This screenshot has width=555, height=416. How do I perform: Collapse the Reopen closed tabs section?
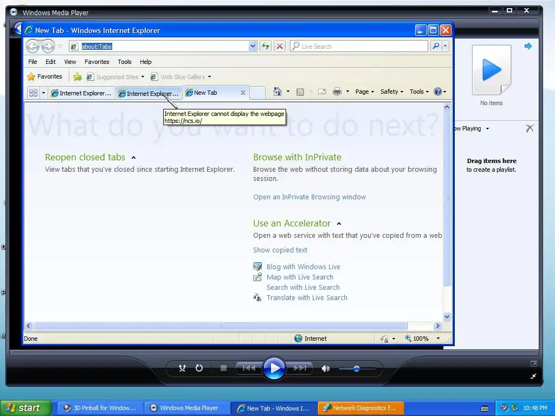(x=133, y=158)
